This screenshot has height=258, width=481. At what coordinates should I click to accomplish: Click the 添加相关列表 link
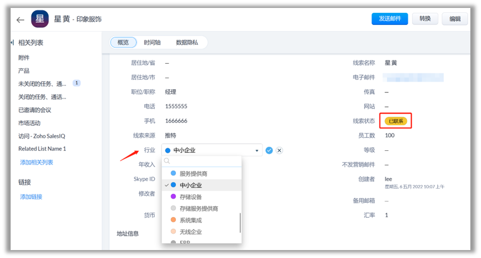coord(37,162)
